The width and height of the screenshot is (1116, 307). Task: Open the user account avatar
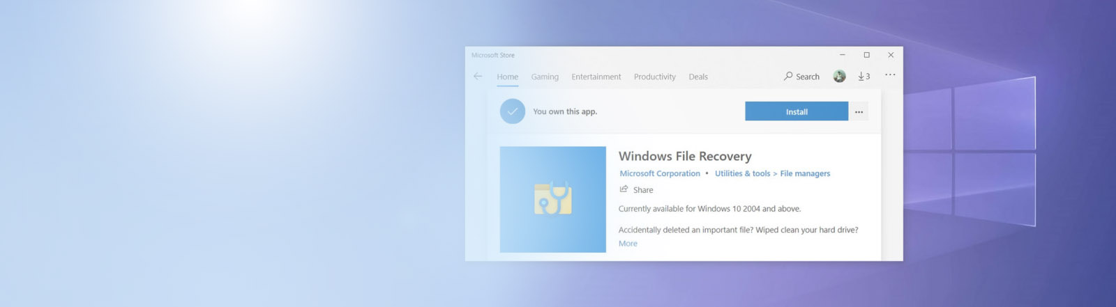839,77
